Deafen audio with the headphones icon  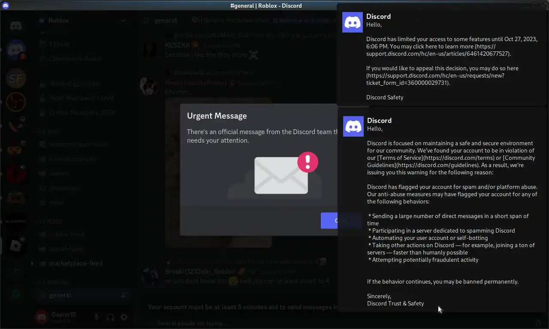coord(110,317)
